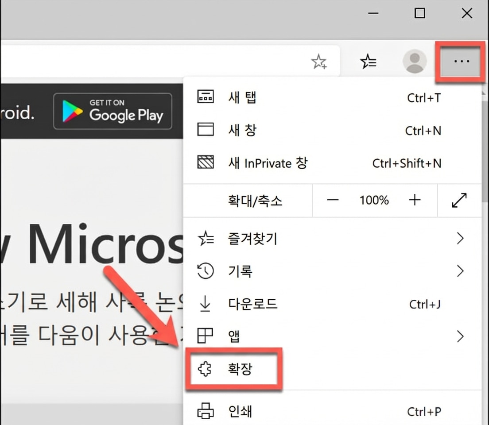Click the Settings and more ellipsis button
The width and height of the screenshot is (489, 425).
click(x=461, y=62)
